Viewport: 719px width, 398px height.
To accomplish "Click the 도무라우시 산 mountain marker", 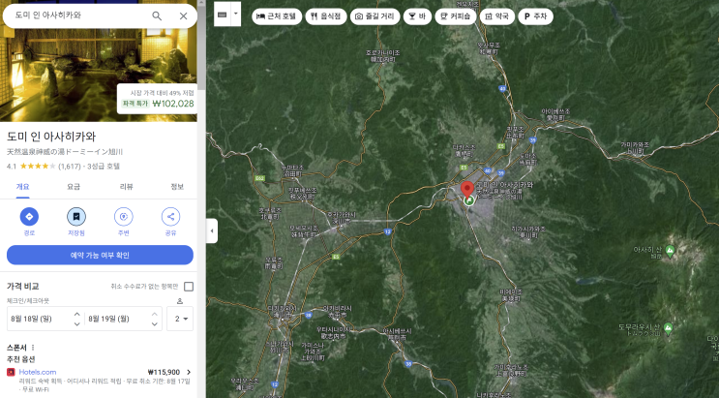I will [x=669, y=328].
